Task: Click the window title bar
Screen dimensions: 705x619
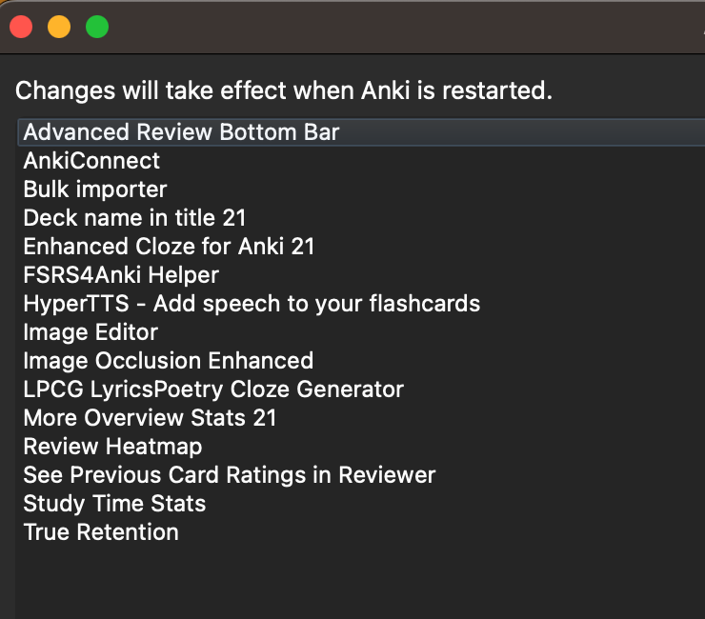Action: 381,28
